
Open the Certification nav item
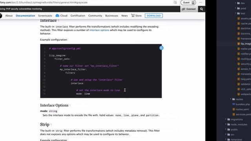pos(78,16)
